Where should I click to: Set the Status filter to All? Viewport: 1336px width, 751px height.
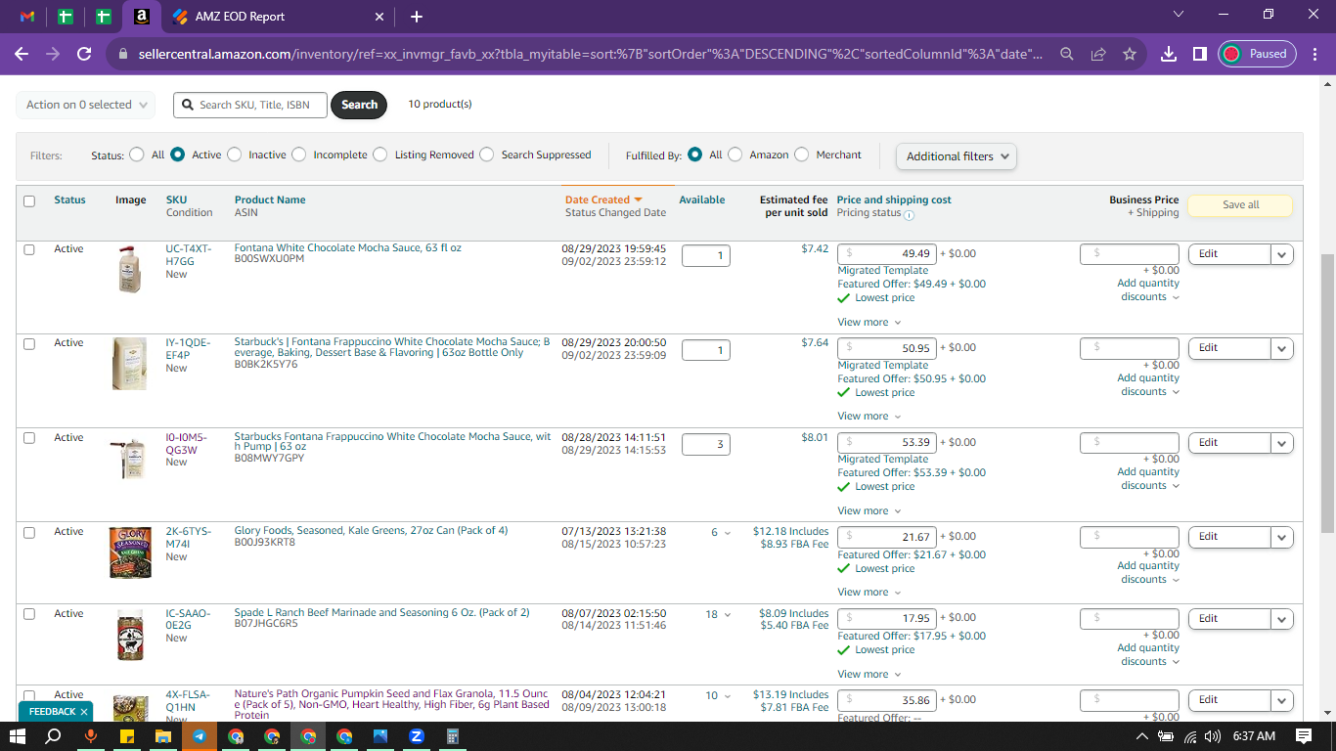[135, 155]
